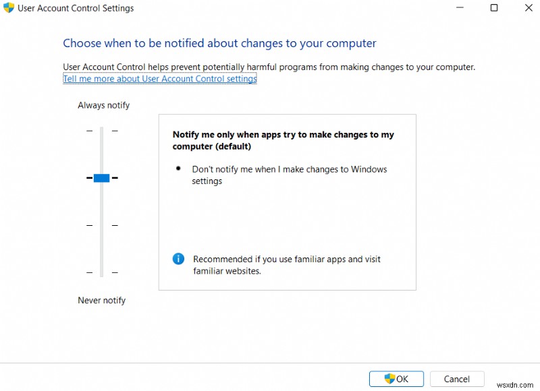Screen dimensions: 540x391
Task: Click the blue slider handle
Action: click(101, 178)
